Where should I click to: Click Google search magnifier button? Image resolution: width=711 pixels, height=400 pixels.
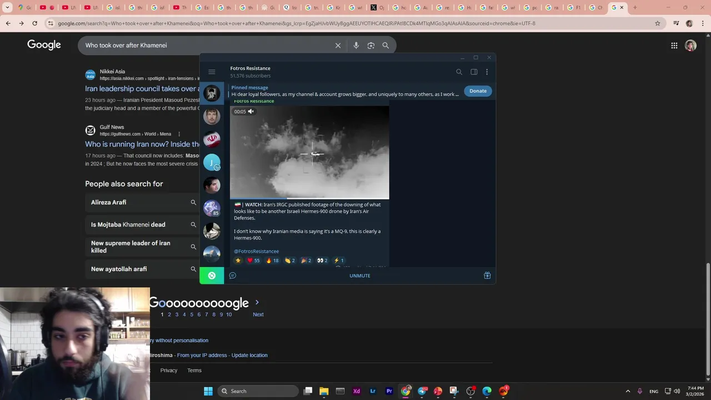pyautogui.click(x=385, y=46)
